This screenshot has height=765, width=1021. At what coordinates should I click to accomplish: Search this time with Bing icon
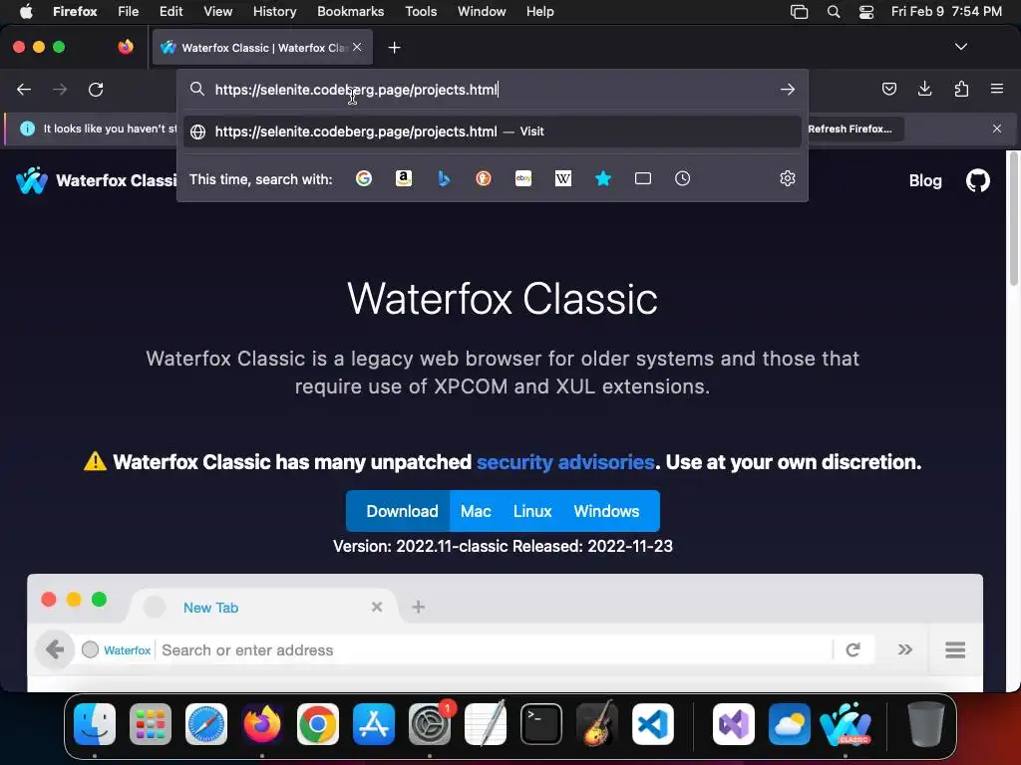point(444,178)
